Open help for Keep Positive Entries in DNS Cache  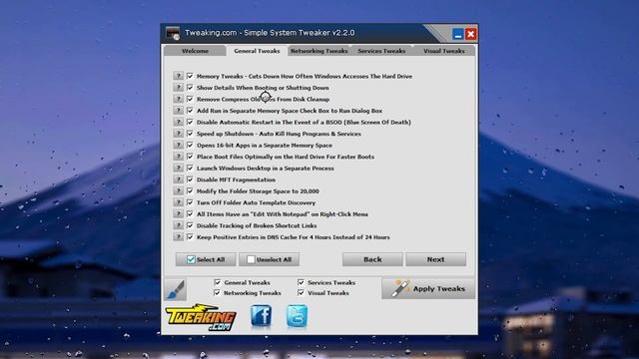(178, 236)
